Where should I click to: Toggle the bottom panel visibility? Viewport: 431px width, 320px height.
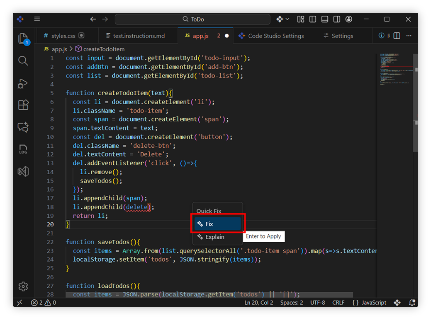(x=325, y=19)
